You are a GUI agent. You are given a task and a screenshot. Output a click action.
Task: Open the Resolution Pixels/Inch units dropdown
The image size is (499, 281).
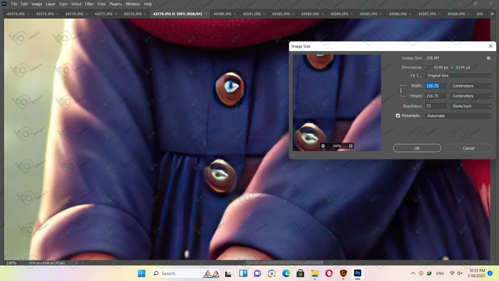pyautogui.click(x=471, y=106)
